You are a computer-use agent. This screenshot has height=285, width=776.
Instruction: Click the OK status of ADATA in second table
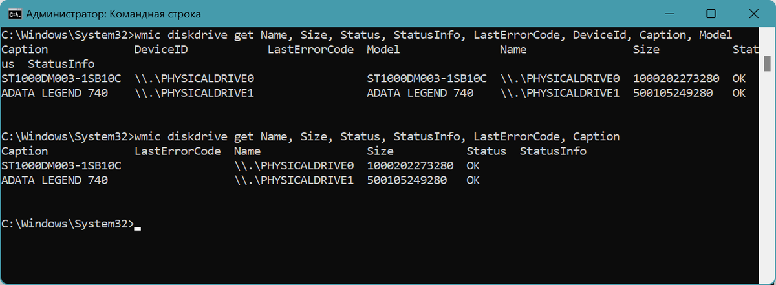pos(473,180)
